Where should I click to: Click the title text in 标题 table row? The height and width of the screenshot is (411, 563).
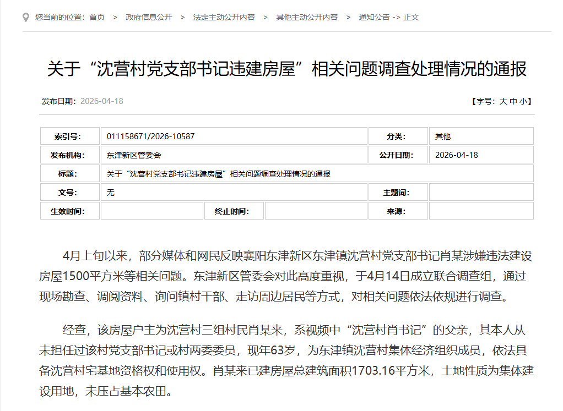(219, 174)
